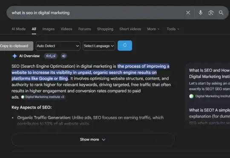The image size is (230, 158).
Task: Expand the Tools dropdown
Action: pos(173,29)
